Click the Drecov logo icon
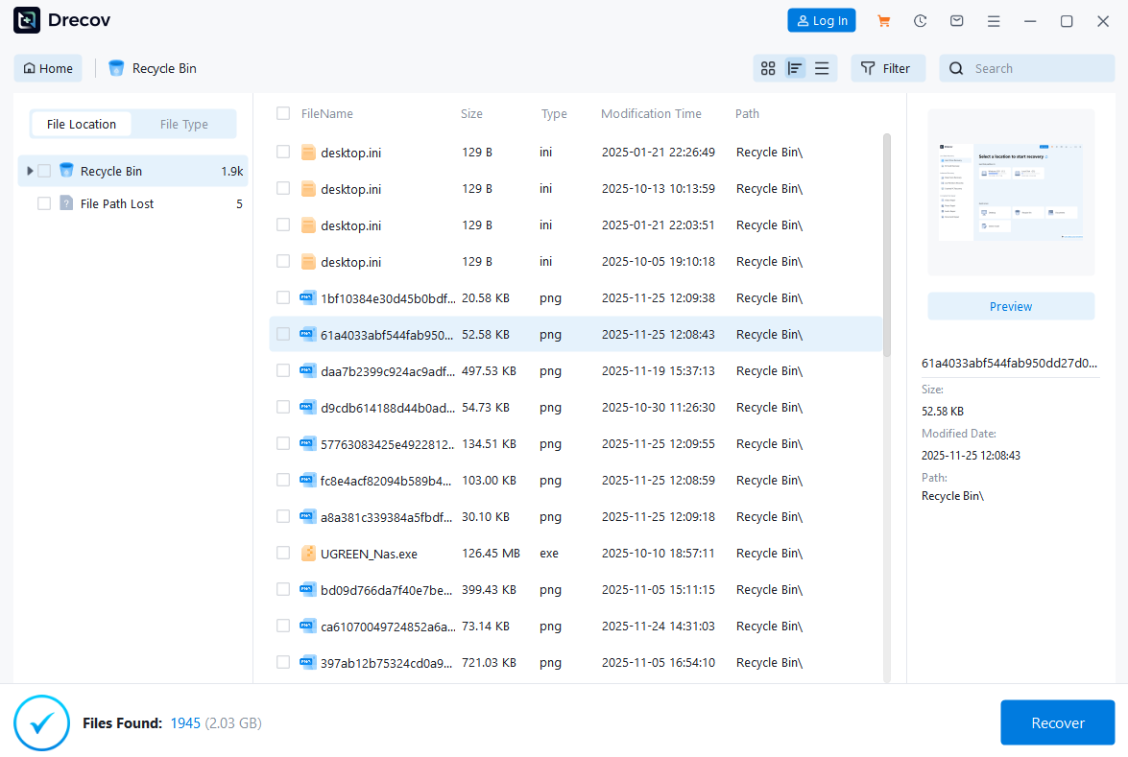Viewport: 1128px width, 757px height. [26, 19]
